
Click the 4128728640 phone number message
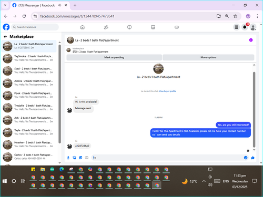82,146
